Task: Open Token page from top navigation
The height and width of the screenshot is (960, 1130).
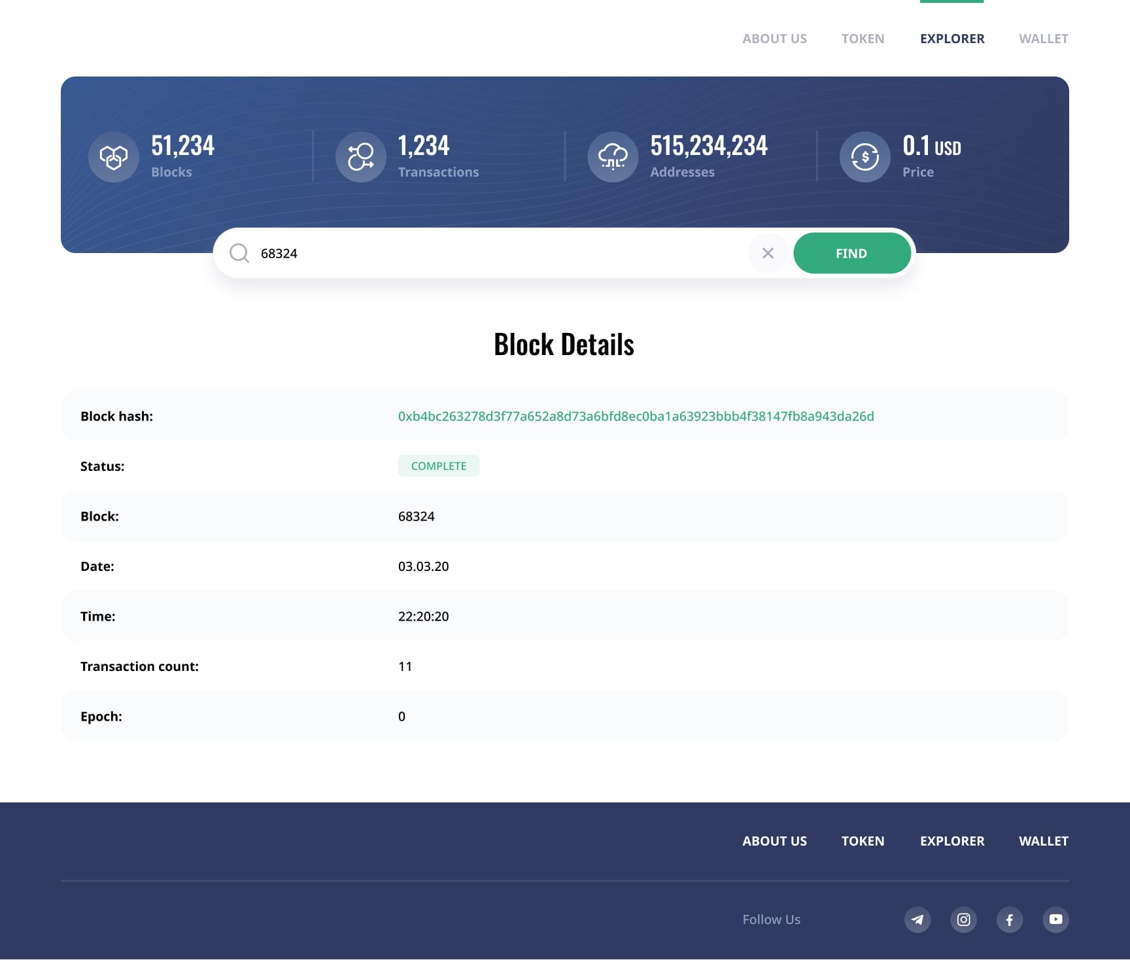Action: click(x=863, y=39)
